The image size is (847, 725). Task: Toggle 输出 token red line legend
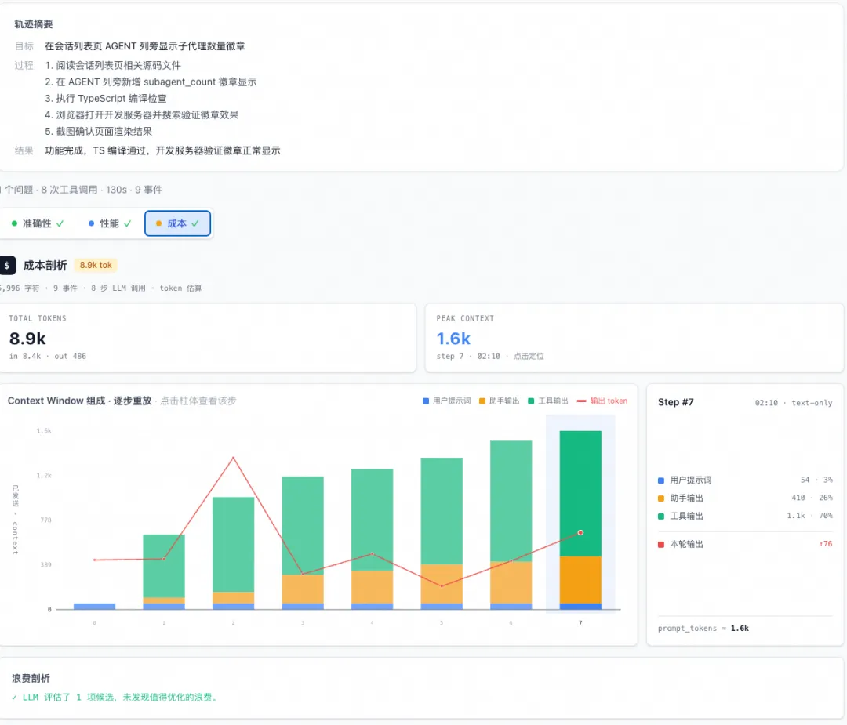point(602,401)
